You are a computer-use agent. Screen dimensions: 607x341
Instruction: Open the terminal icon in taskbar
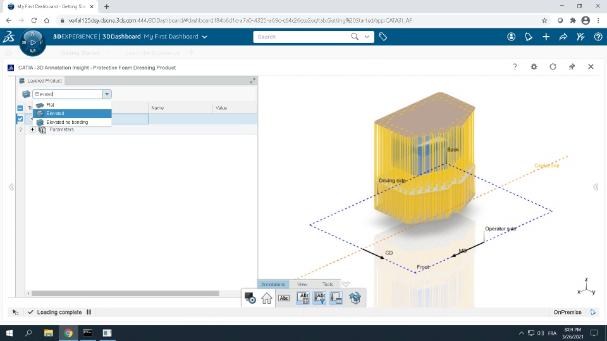(x=87, y=333)
